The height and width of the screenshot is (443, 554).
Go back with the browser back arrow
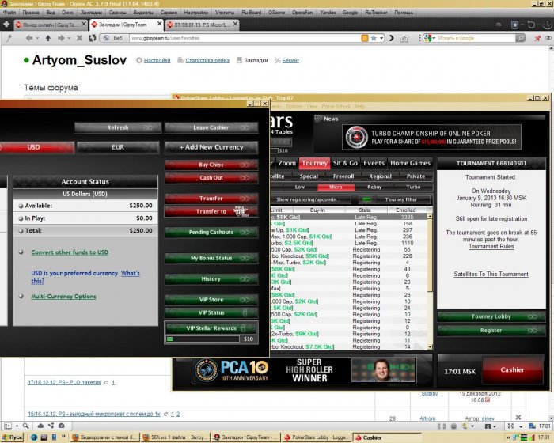tap(29, 38)
